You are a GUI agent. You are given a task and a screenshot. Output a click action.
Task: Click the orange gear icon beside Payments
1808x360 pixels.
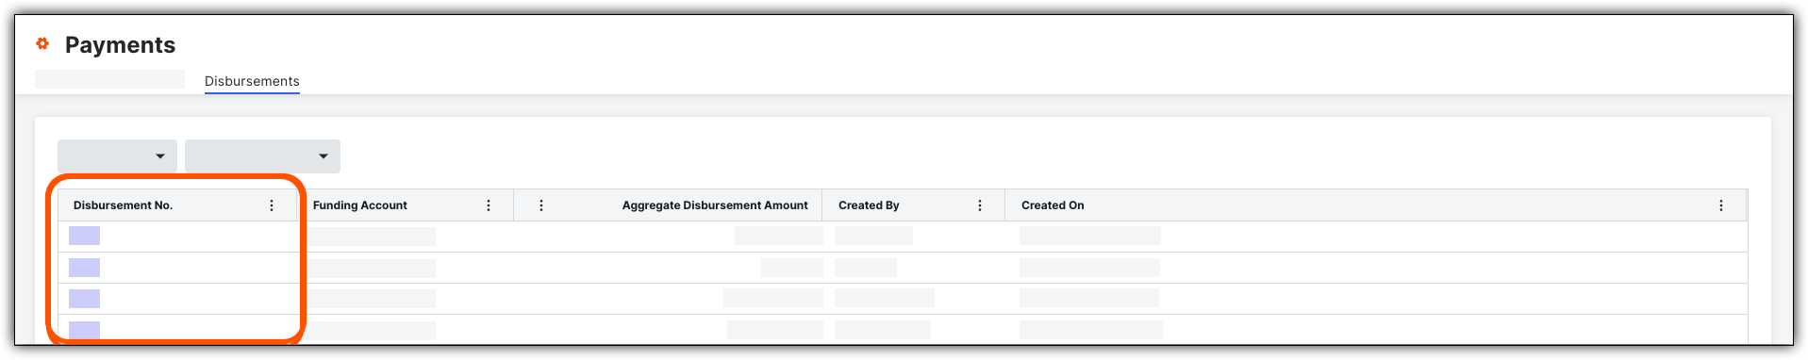[x=42, y=43]
